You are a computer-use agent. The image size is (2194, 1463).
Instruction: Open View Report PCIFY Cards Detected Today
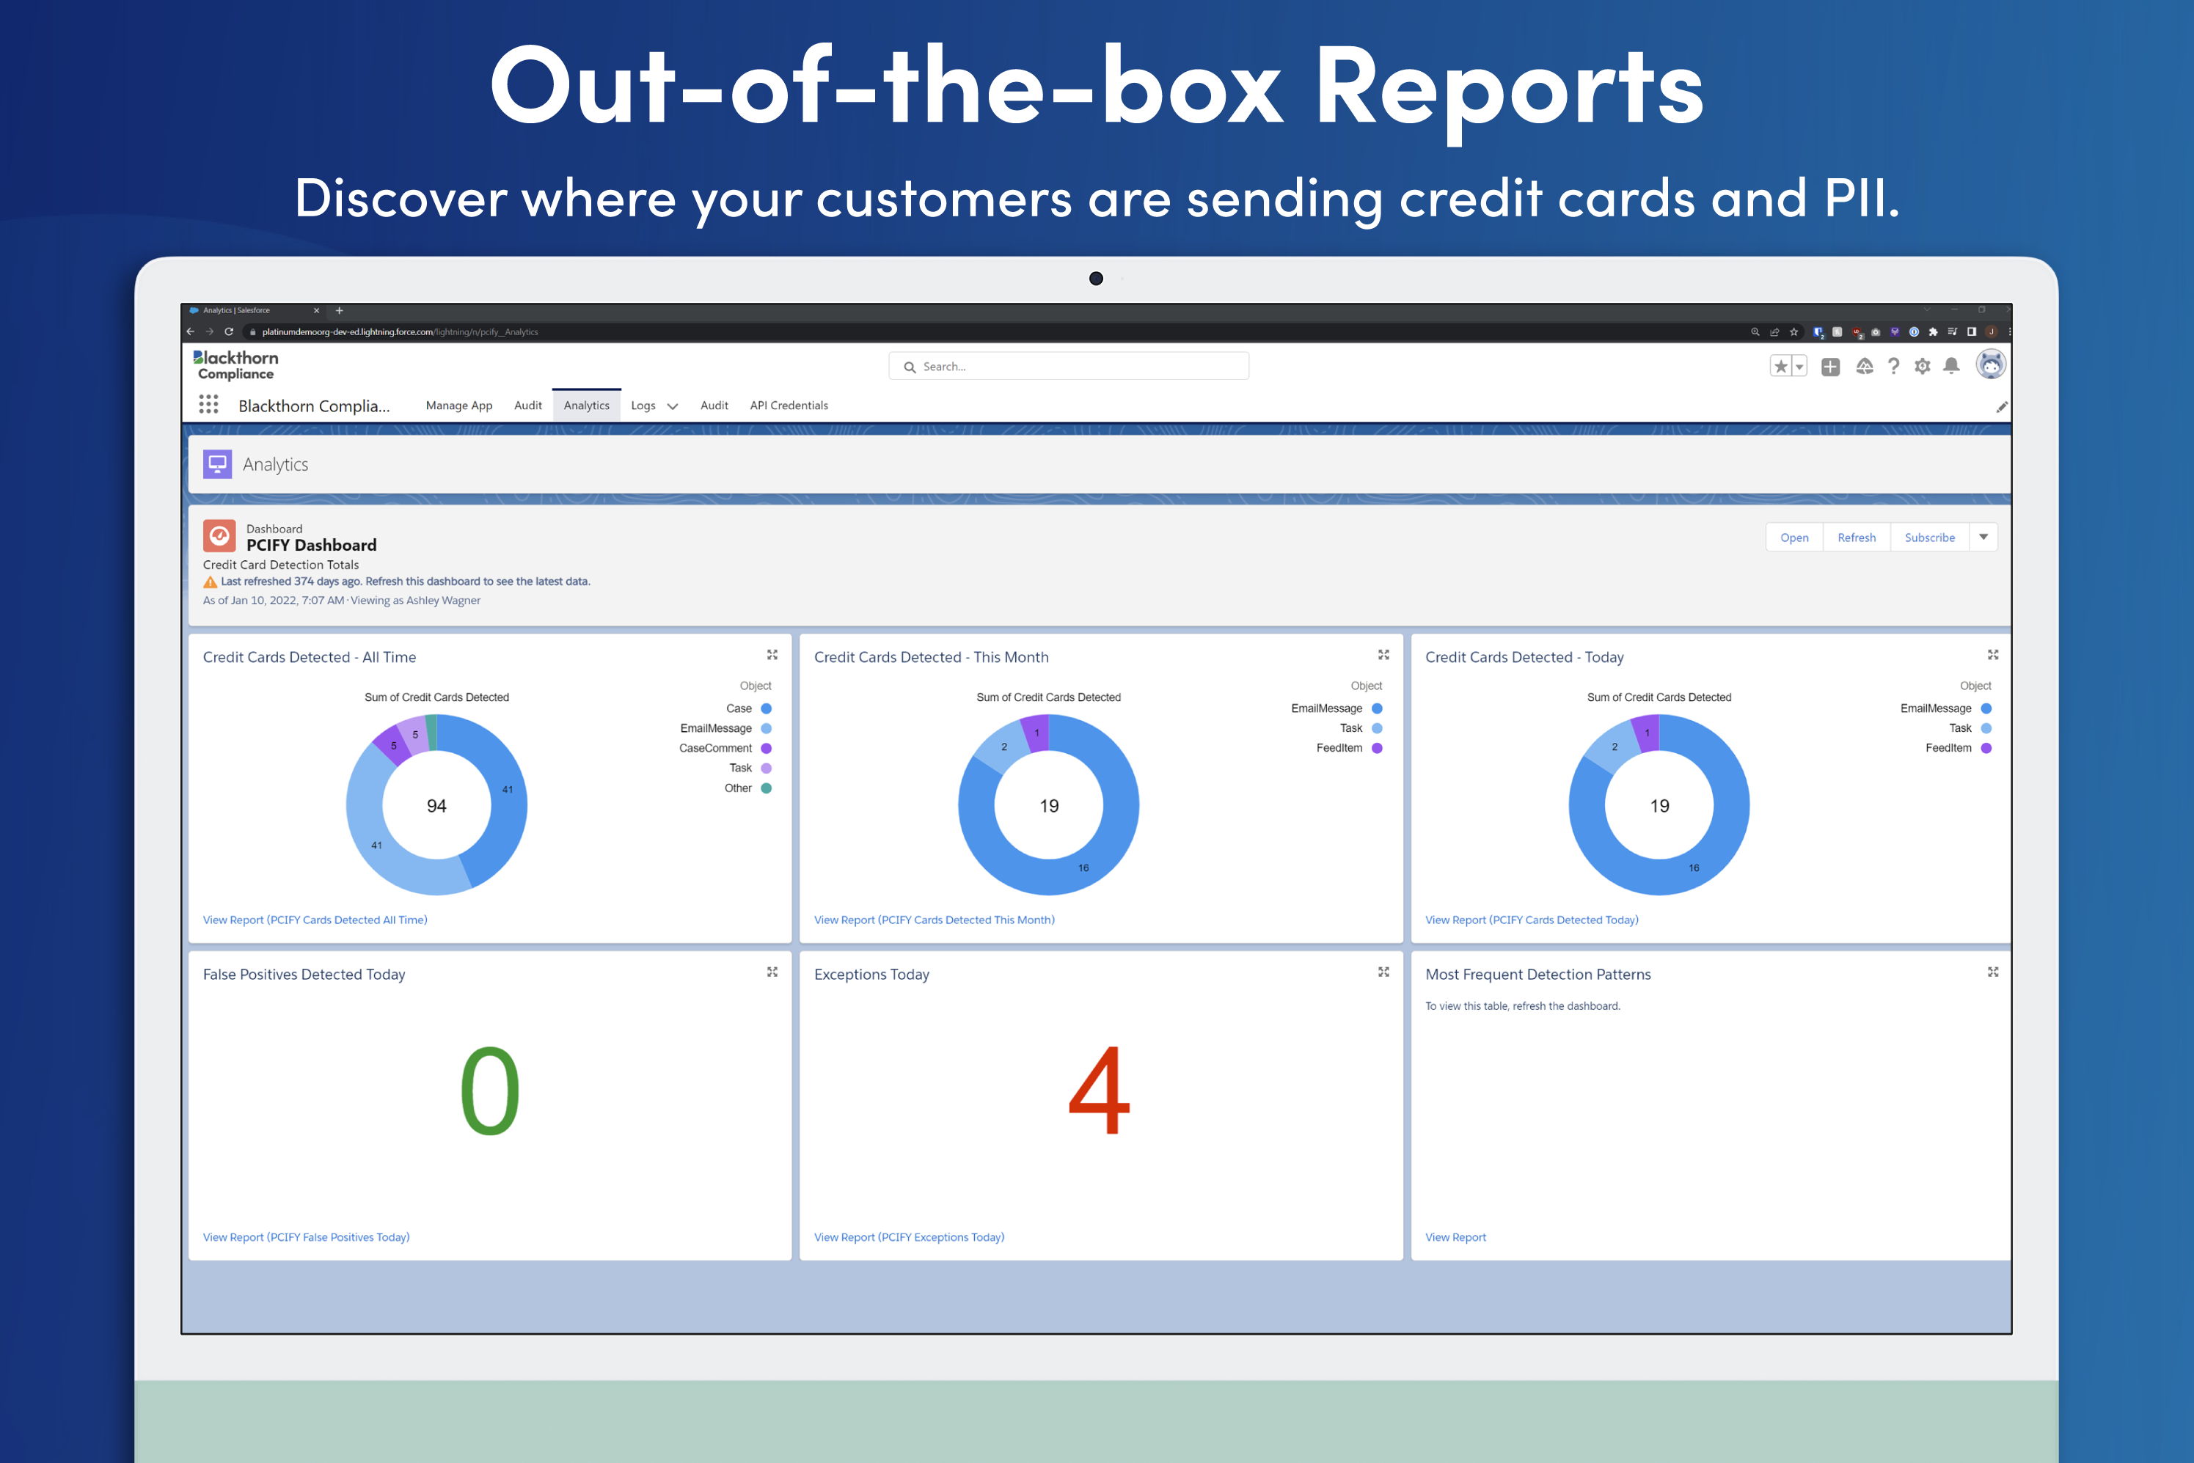tap(1532, 920)
